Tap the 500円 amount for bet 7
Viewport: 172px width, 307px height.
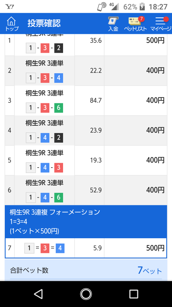pos(155,248)
